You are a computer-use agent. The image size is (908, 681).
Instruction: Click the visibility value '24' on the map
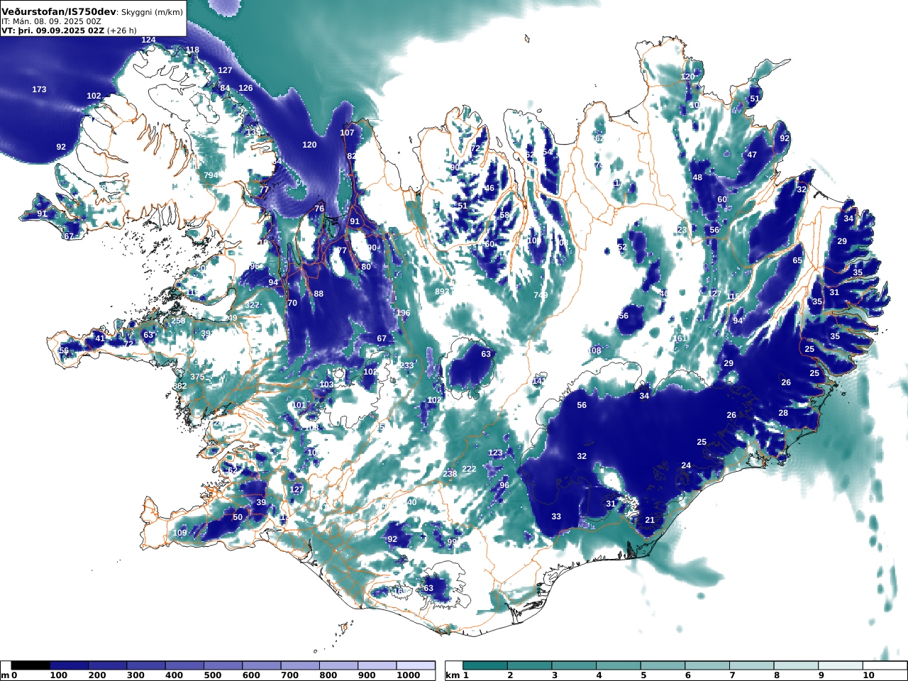pyautogui.click(x=686, y=465)
